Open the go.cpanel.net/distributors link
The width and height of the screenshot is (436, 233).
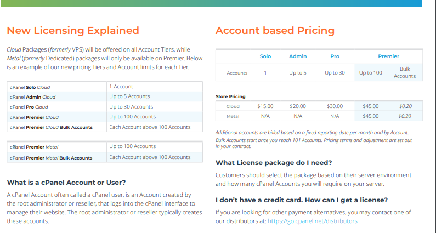(x=312, y=221)
